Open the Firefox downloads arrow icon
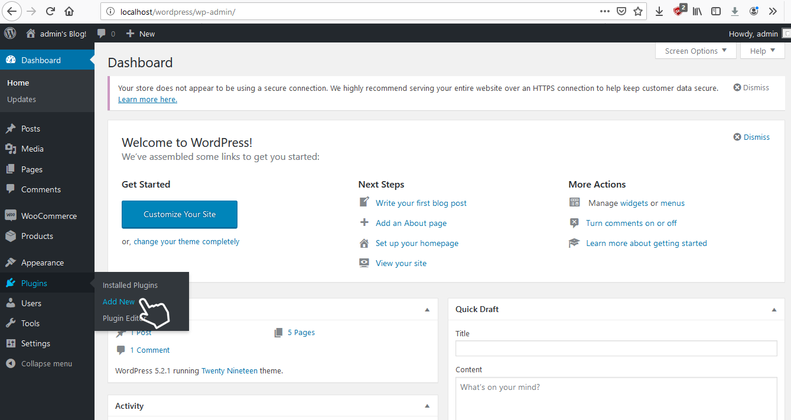 click(659, 11)
